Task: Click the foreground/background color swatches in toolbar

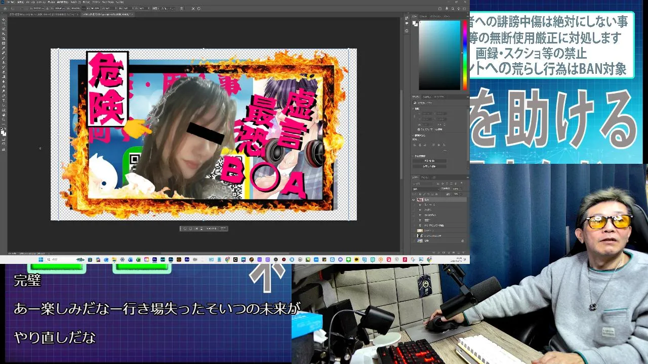Action: (x=4, y=134)
